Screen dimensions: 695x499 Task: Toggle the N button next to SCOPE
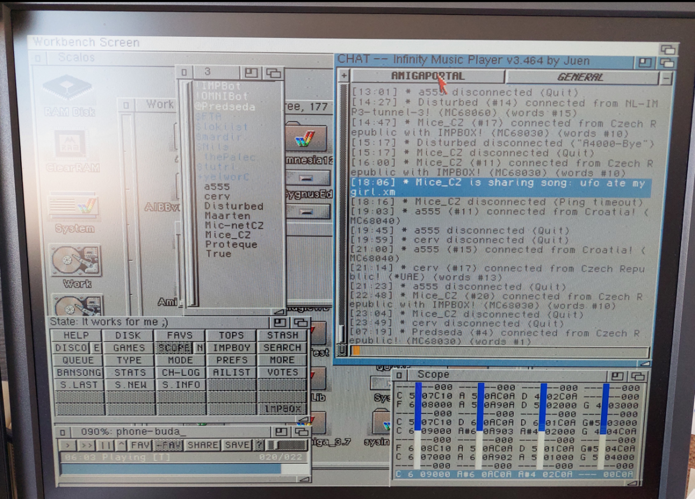(200, 347)
